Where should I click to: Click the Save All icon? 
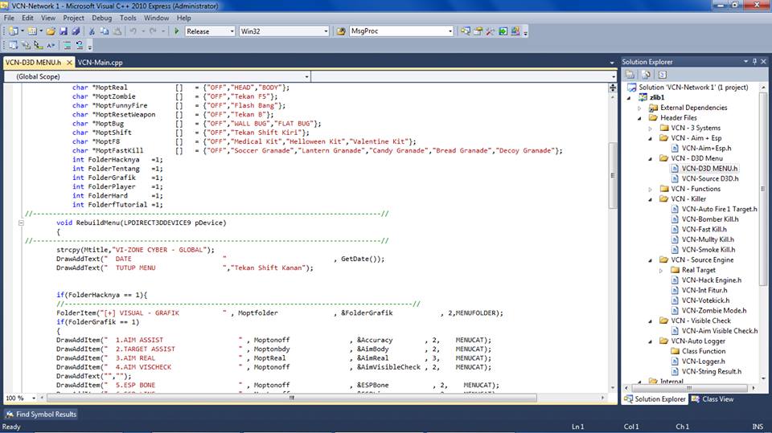(76, 31)
